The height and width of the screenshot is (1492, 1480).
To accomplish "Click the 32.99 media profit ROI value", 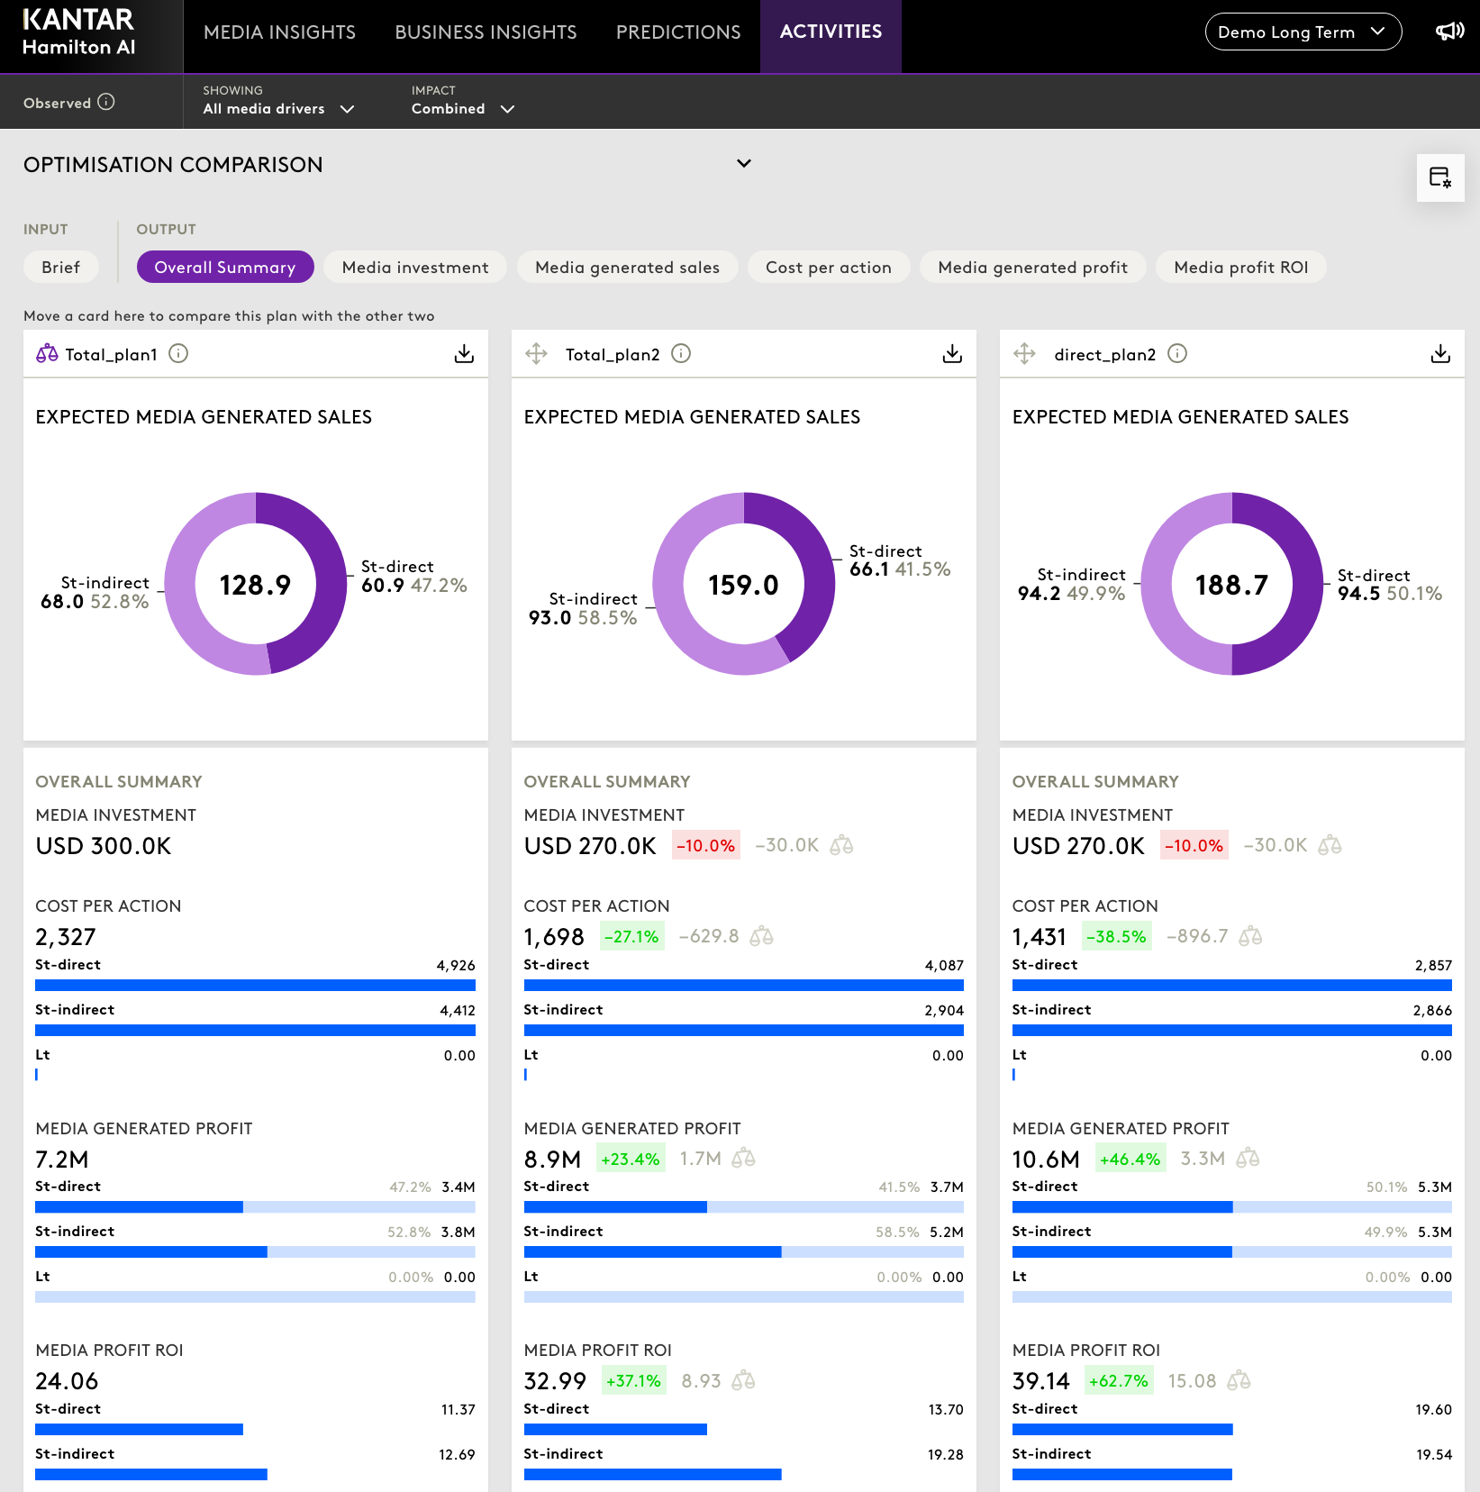I will coord(555,1381).
